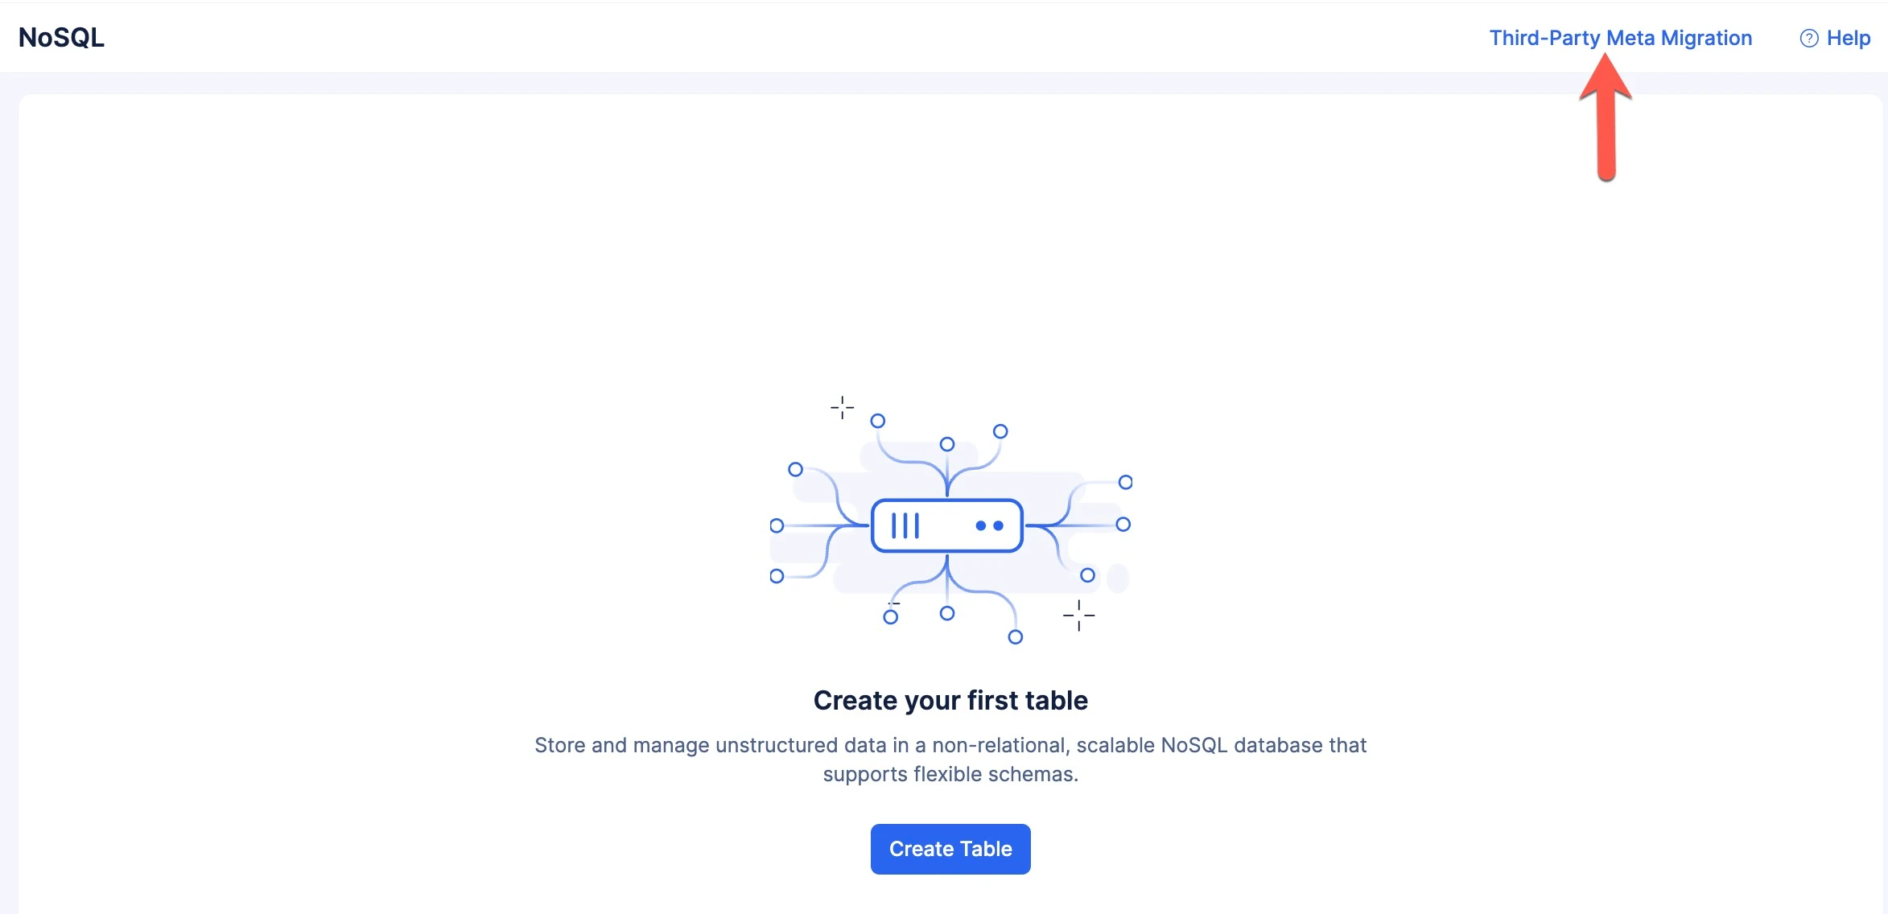Open Third-Party Meta Migration
This screenshot has height=914, width=1888.
click(1620, 38)
